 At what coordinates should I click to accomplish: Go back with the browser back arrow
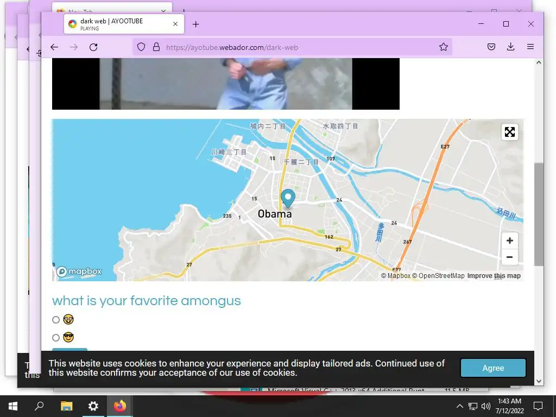(54, 47)
